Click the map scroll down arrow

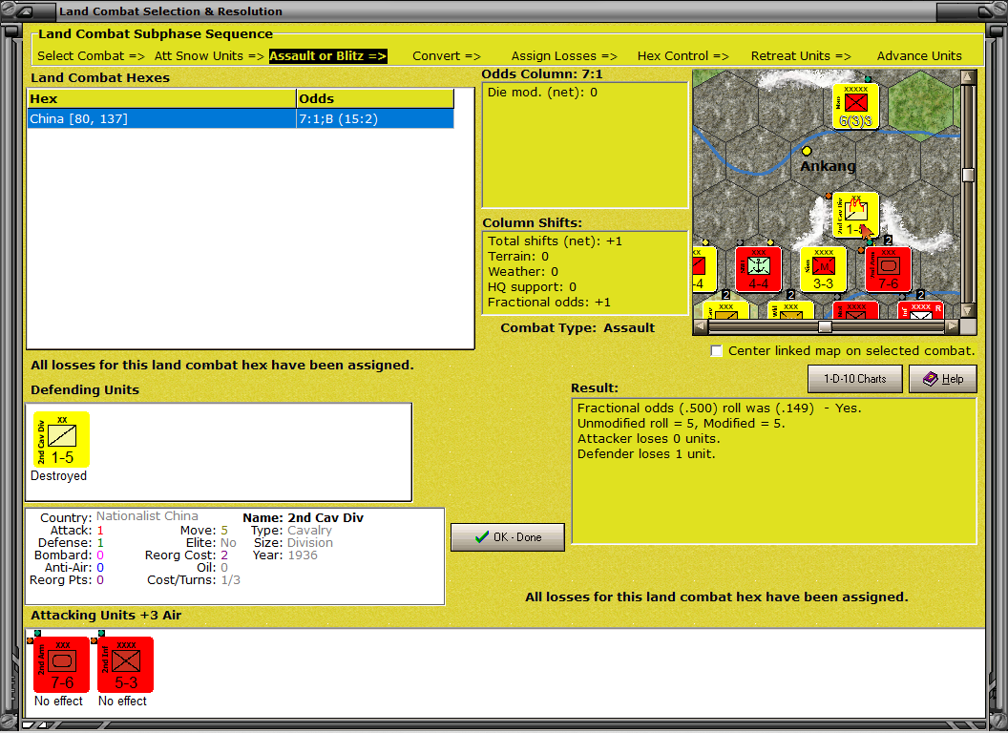coord(968,310)
